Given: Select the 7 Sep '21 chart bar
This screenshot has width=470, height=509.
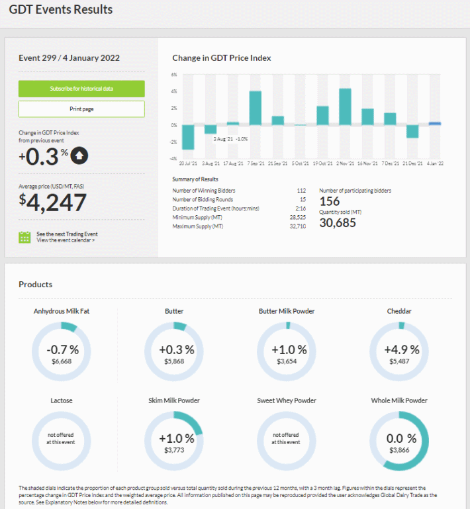Looking at the screenshot, I should click(256, 108).
